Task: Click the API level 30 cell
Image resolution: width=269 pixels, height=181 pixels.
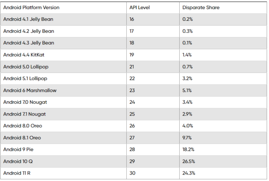Action: tap(153, 173)
